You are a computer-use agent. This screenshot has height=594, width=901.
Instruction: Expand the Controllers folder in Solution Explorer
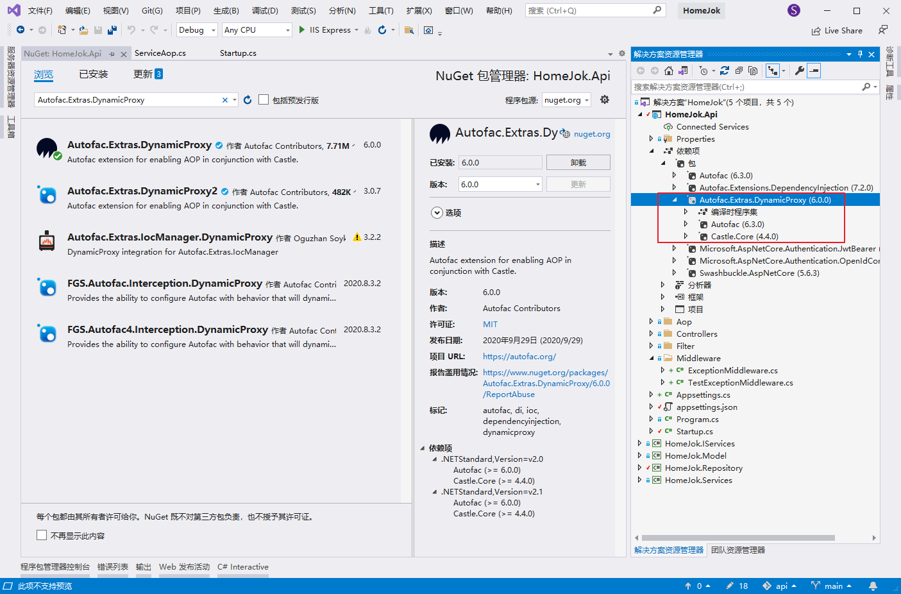click(x=652, y=334)
